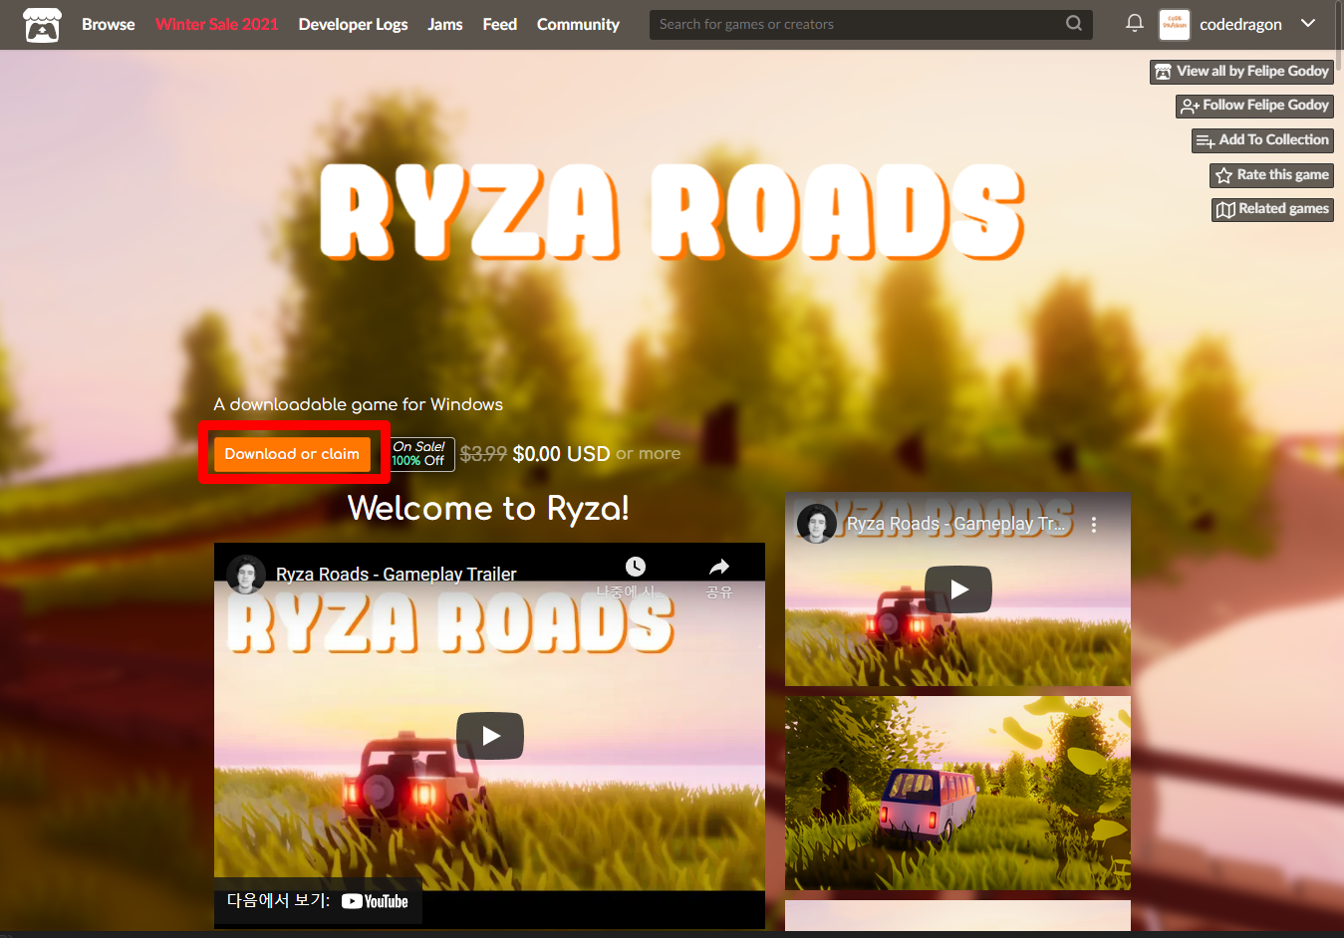The image size is (1344, 938).
Task: Open the Community page
Action: (x=578, y=24)
